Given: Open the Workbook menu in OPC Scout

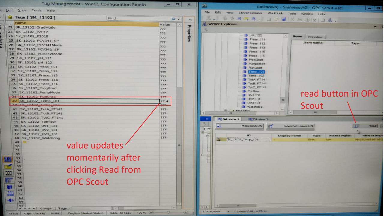Looking at the screenshot, I should (x=275, y=13).
